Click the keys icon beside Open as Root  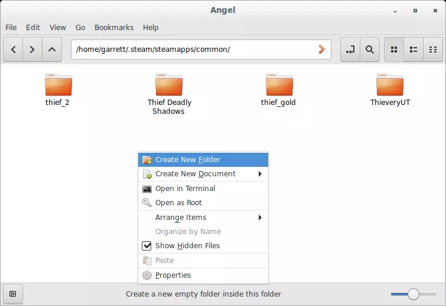[x=147, y=203]
